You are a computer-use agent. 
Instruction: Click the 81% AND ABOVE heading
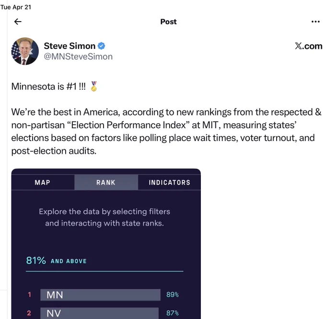pyautogui.click(x=57, y=260)
